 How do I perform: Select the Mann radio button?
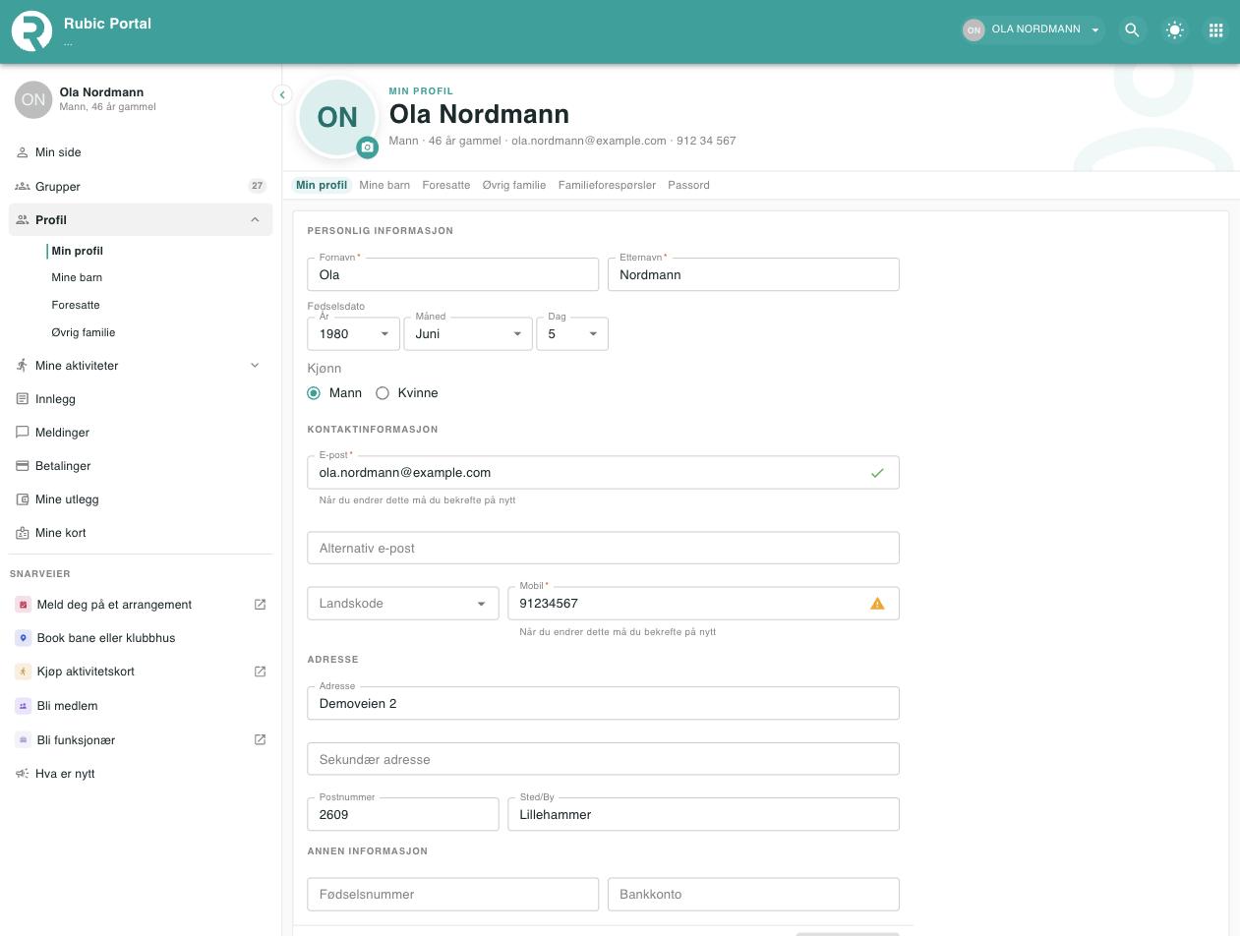point(314,393)
